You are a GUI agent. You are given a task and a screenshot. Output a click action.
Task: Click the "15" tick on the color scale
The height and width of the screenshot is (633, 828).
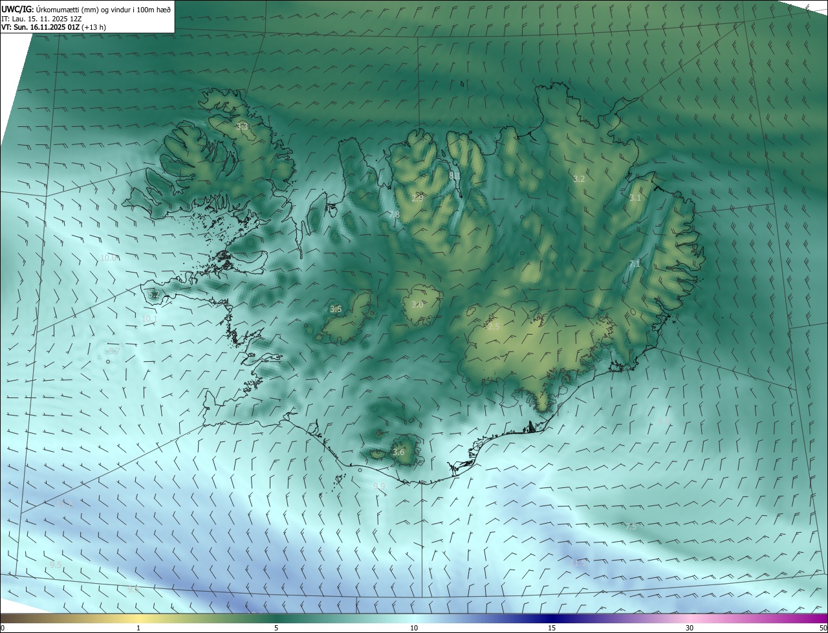point(552,628)
